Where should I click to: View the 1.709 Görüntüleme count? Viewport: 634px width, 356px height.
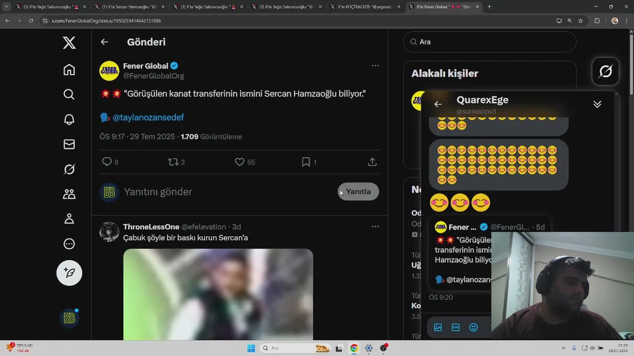pos(211,136)
